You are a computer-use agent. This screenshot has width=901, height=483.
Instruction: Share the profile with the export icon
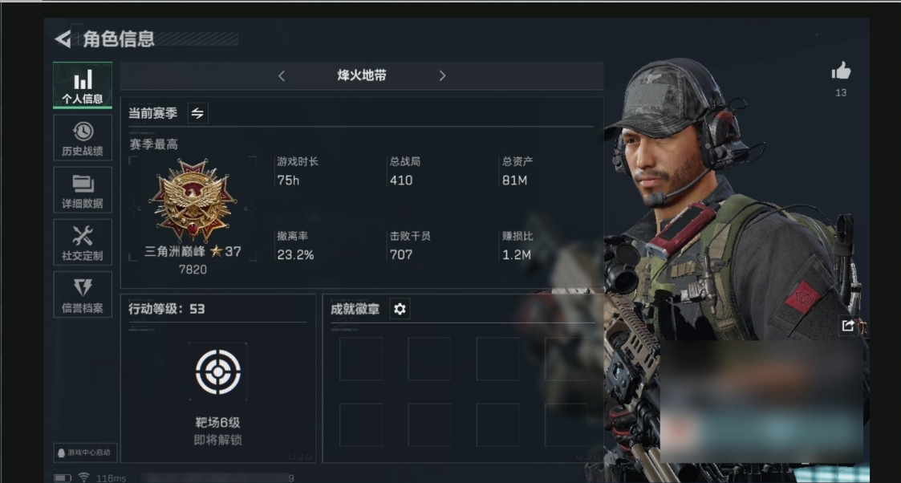[848, 326]
